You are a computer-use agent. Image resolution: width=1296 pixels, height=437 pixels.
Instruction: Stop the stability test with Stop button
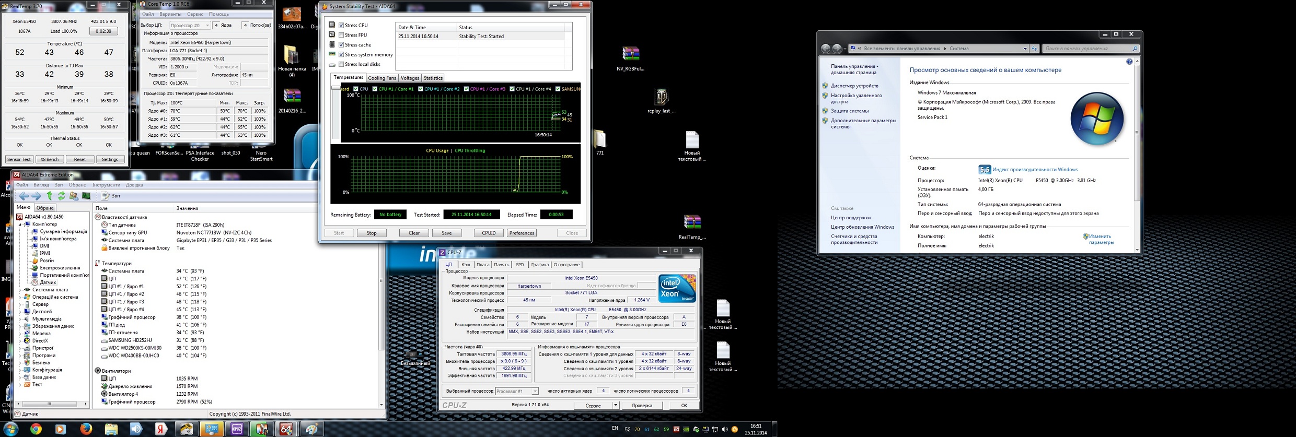372,233
